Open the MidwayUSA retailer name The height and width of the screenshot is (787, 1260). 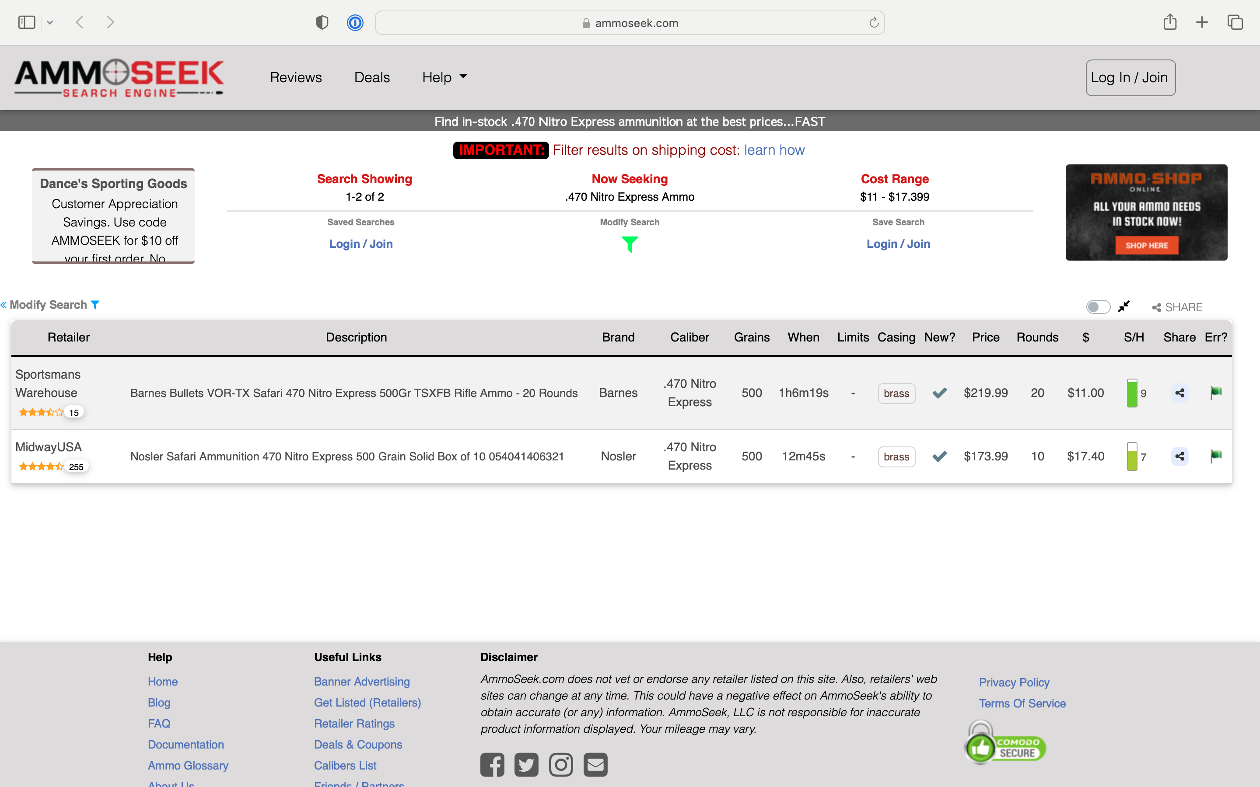click(x=49, y=447)
